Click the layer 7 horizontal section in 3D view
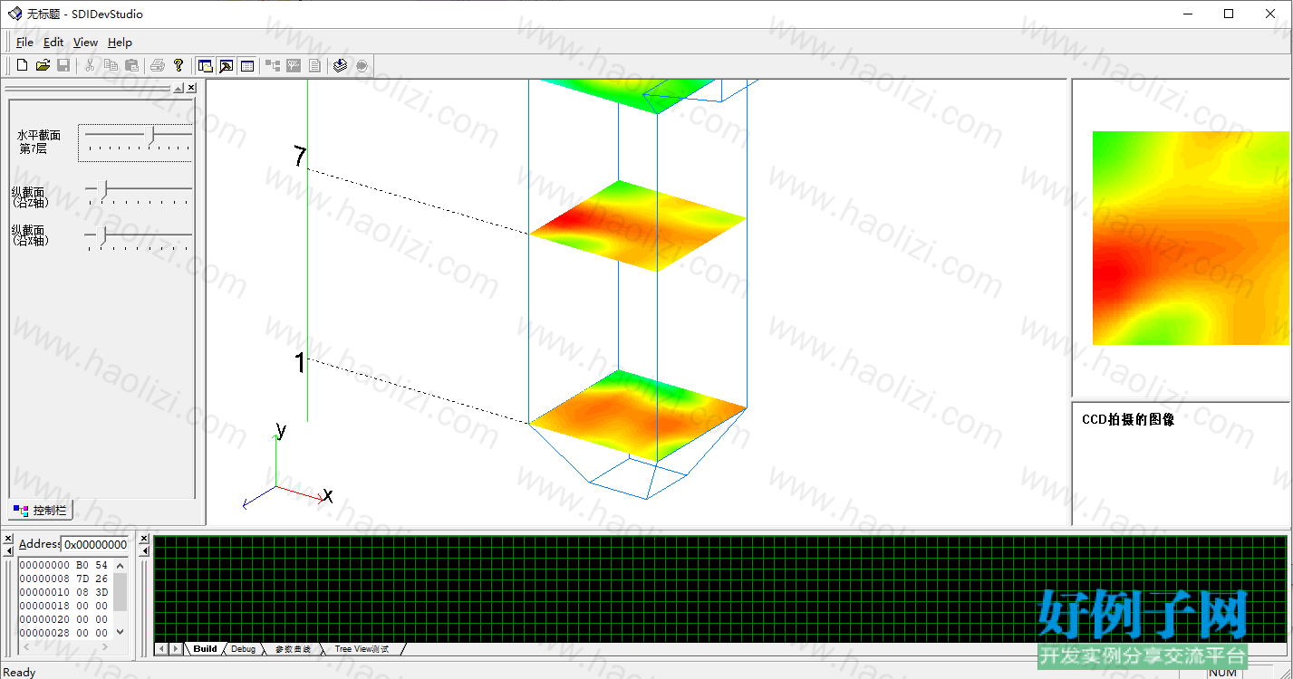 (637, 225)
